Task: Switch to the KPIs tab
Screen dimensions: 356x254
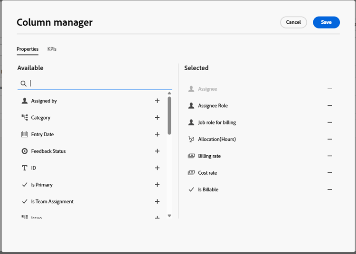Action: (52, 49)
